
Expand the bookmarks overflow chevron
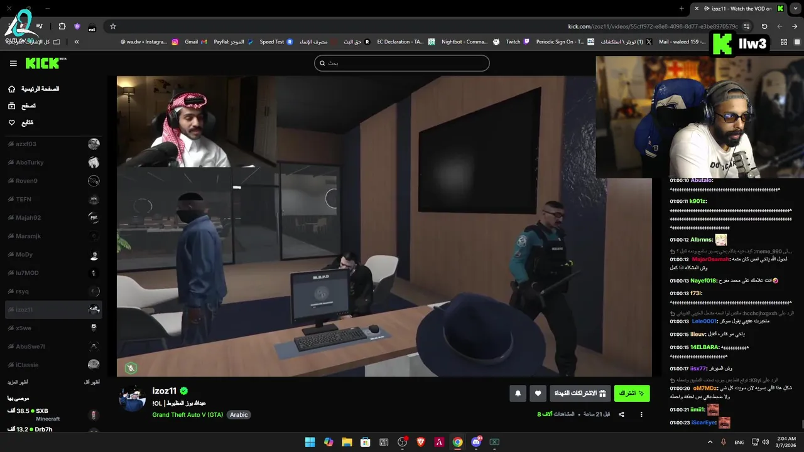coord(77,42)
